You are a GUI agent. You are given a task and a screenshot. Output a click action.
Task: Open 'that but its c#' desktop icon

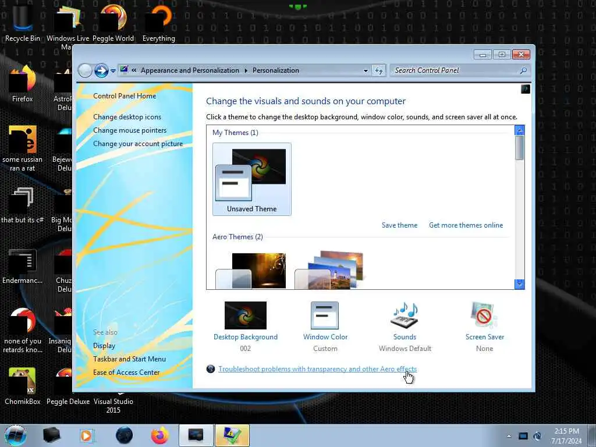[x=23, y=205]
